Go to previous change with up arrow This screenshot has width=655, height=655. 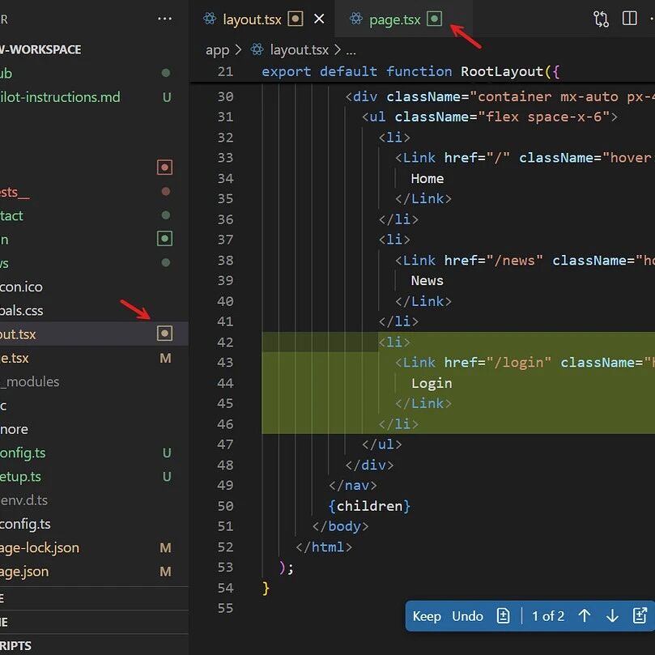(x=584, y=616)
